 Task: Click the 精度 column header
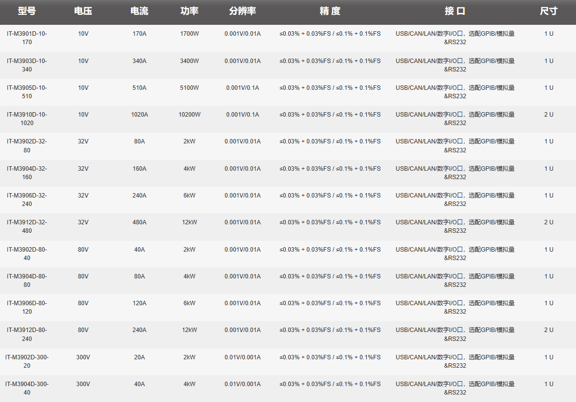[x=330, y=11]
